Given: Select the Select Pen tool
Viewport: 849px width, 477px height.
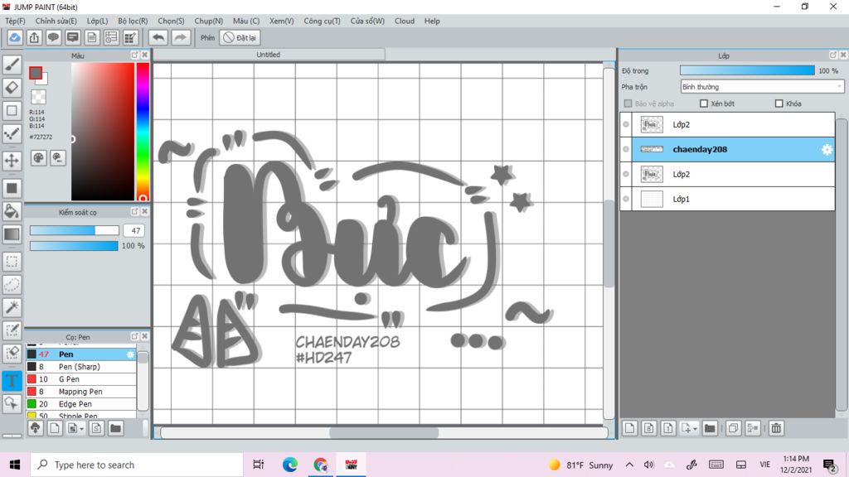Looking at the screenshot, I should pyautogui.click(x=12, y=330).
